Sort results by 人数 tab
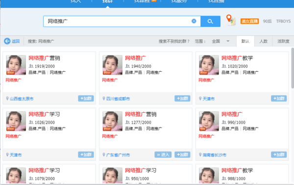294x185 pixels. pos(263,41)
